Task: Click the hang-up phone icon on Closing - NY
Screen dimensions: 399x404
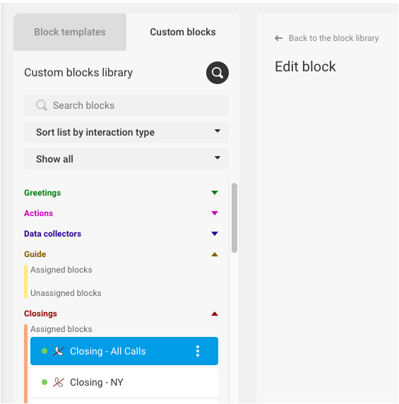Action: tap(59, 382)
